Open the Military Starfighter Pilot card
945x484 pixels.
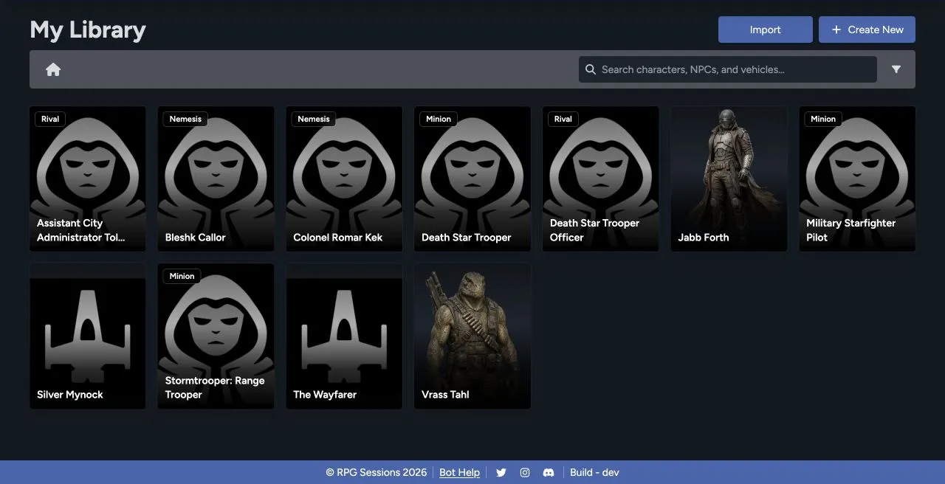(857, 179)
